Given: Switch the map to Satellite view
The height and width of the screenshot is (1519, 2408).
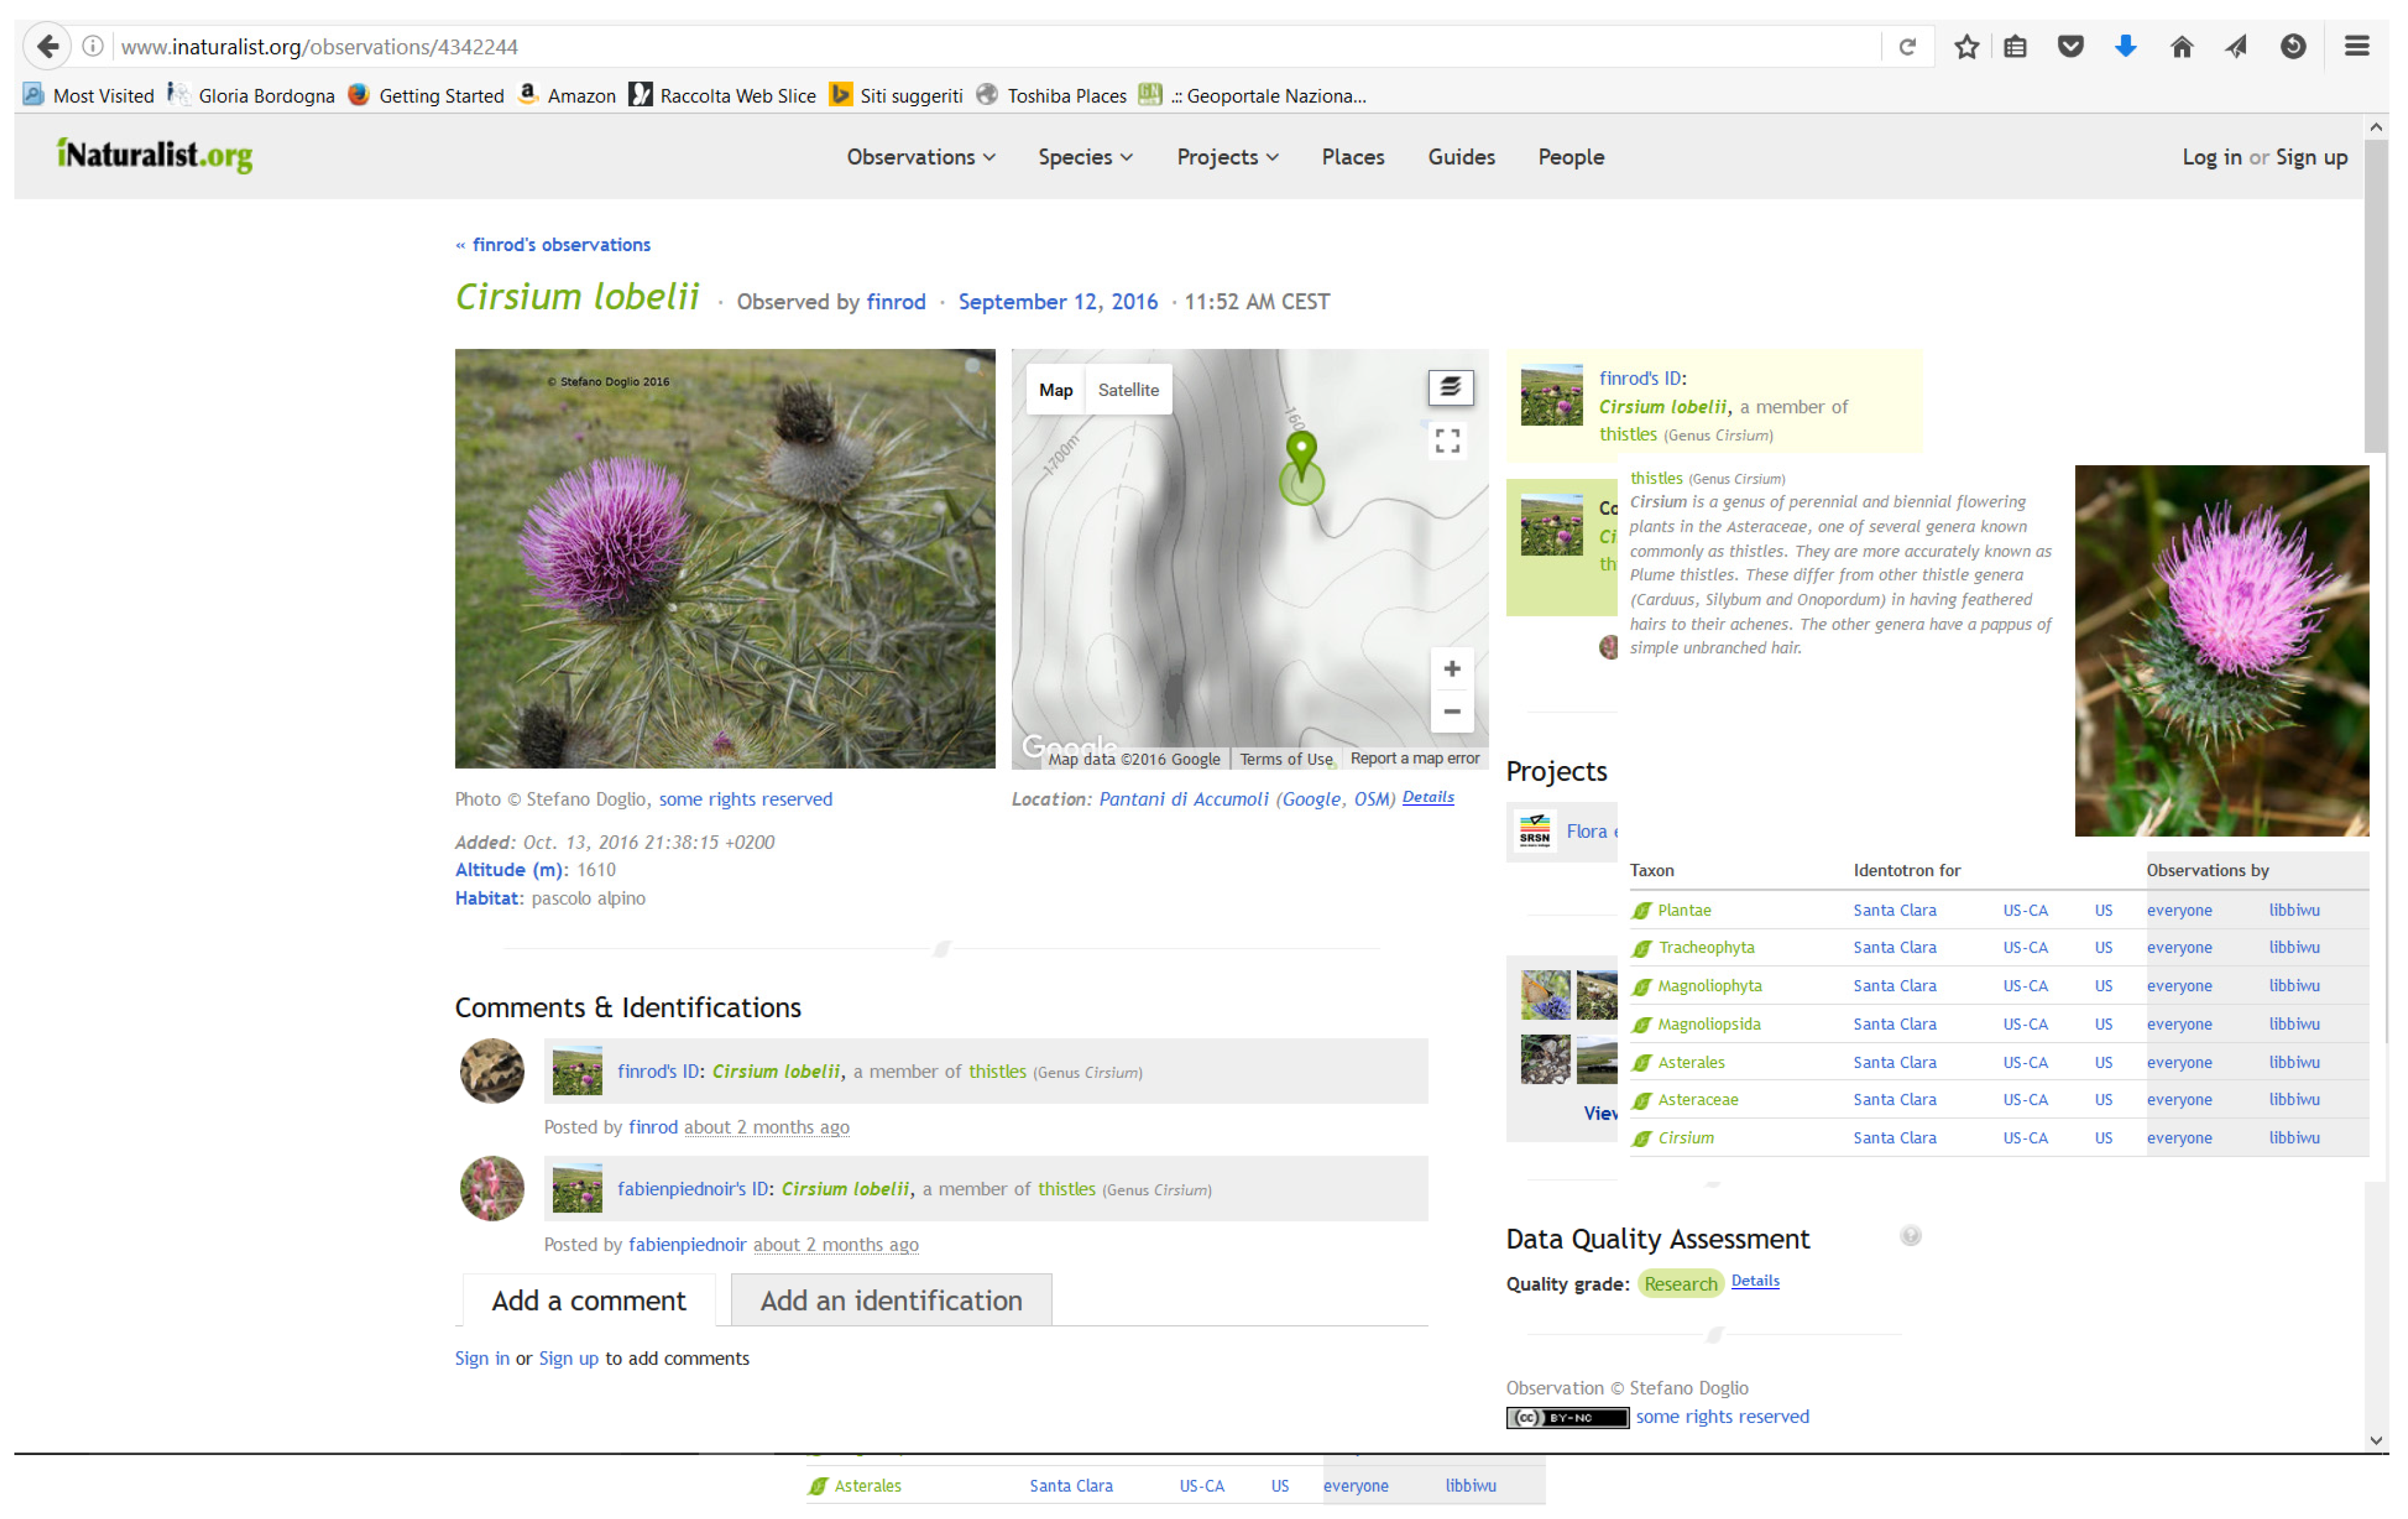Looking at the screenshot, I should [1128, 390].
